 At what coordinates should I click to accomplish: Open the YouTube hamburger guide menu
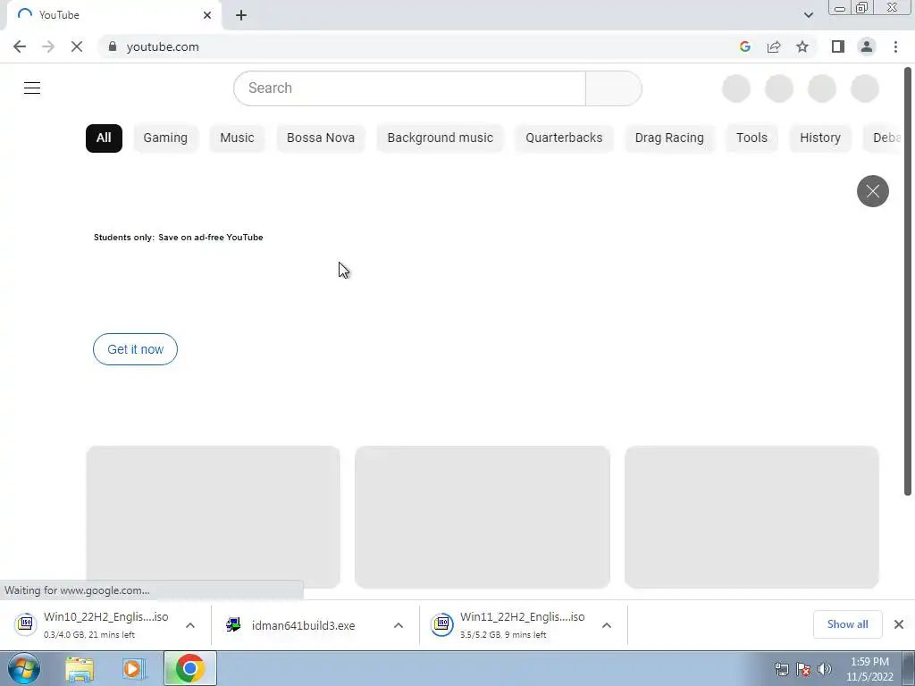(x=32, y=88)
